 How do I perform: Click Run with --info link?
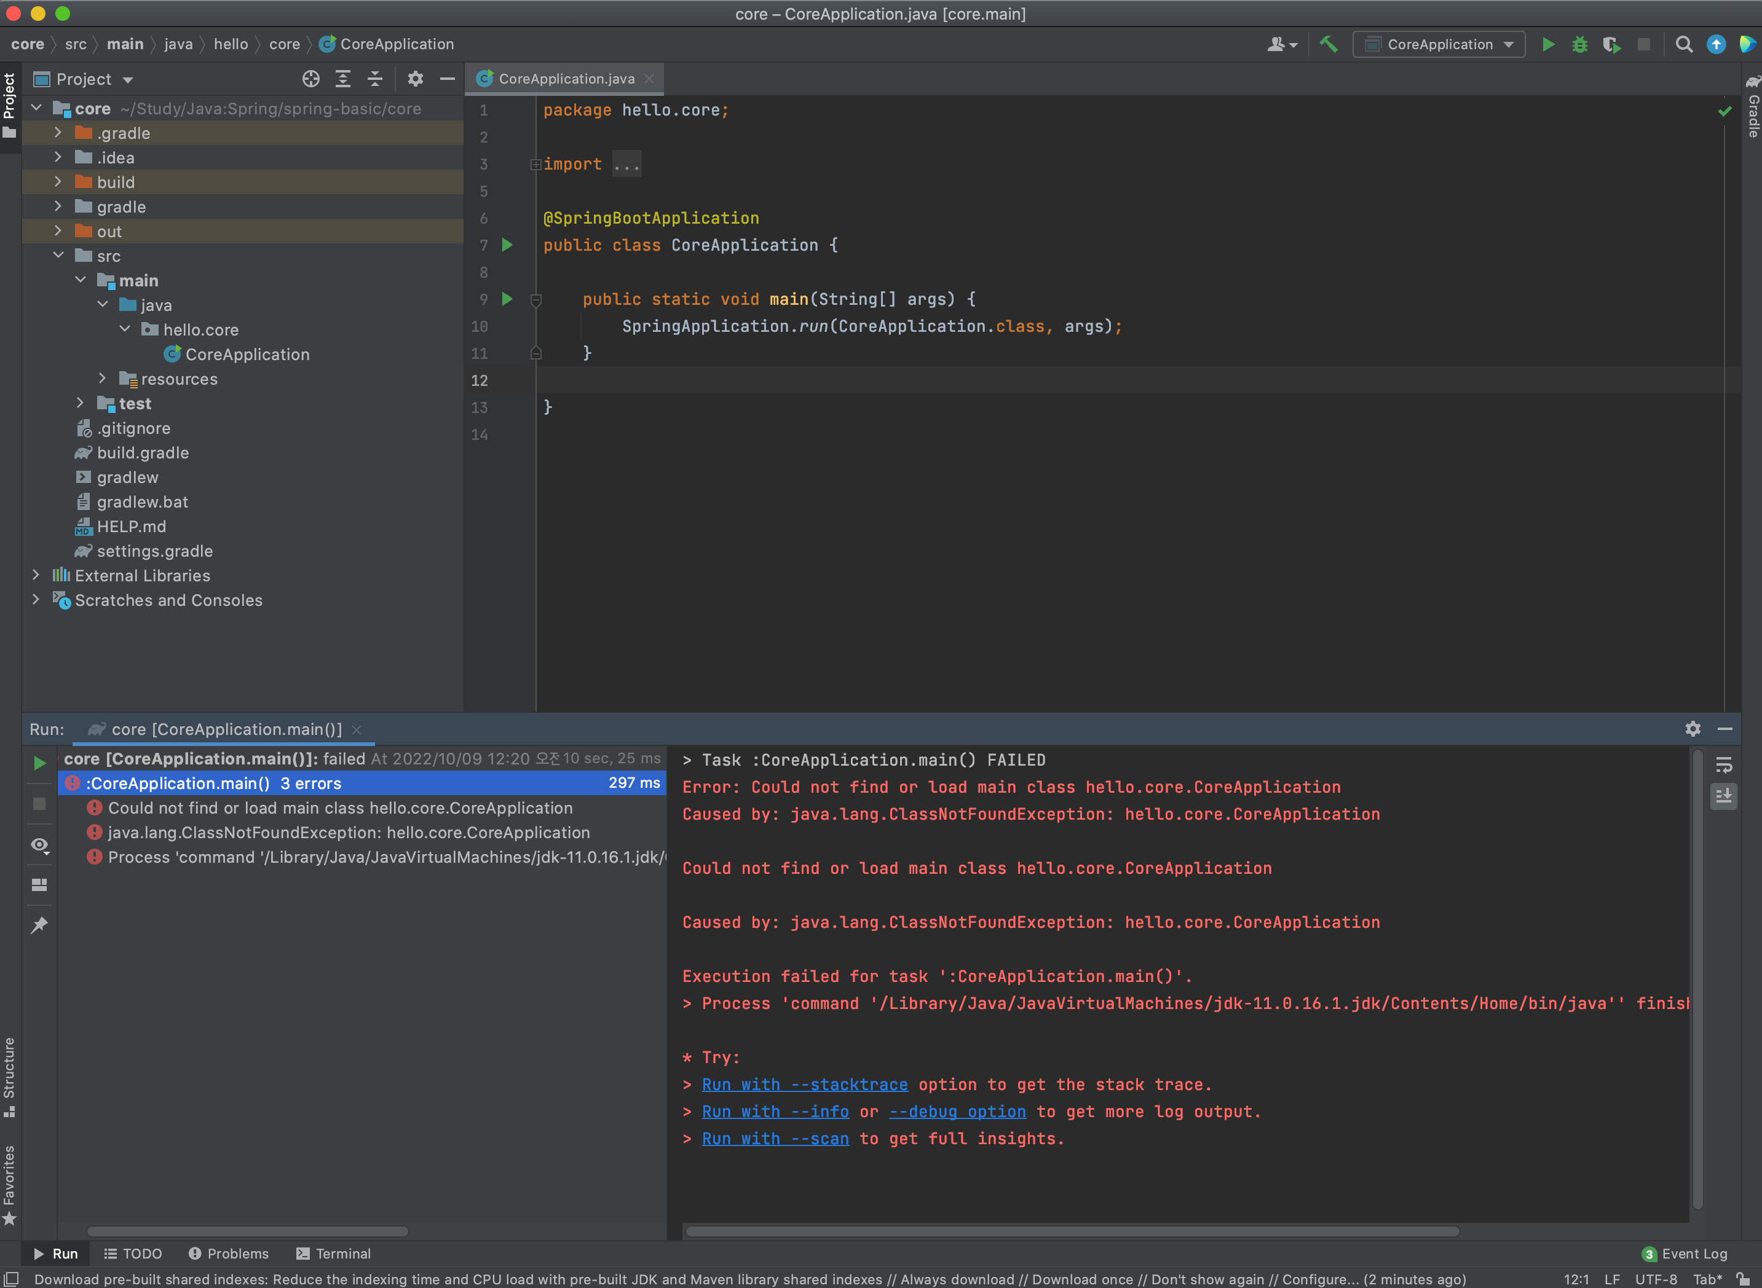pos(775,1112)
